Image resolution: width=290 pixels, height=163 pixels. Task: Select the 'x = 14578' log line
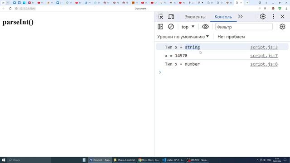point(176,56)
